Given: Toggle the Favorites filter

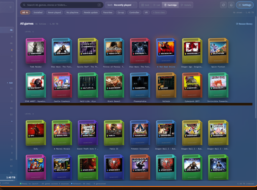Looking at the screenshot, I should coord(108,12).
